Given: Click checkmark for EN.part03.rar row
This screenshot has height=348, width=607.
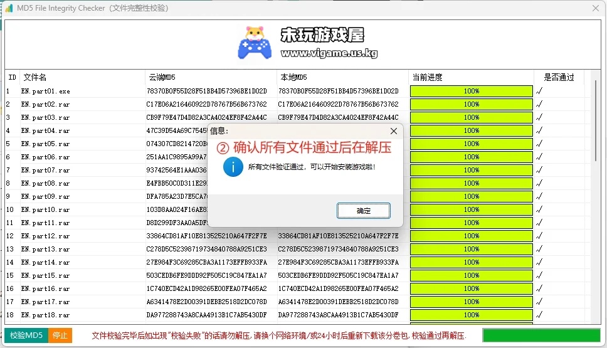Looking at the screenshot, I should (x=539, y=117).
